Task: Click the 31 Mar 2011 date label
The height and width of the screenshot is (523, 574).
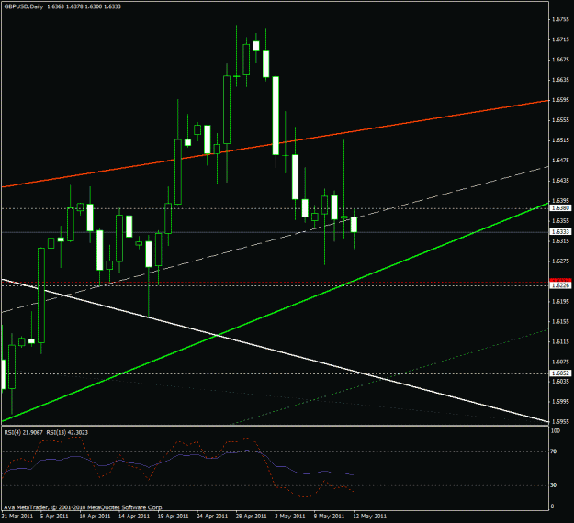Action: click(17, 517)
